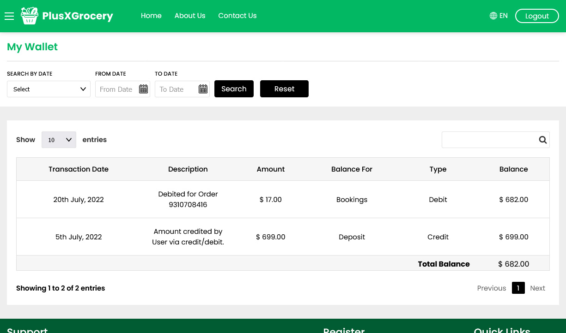Click the Bookings cell

[x=352, y=200]
